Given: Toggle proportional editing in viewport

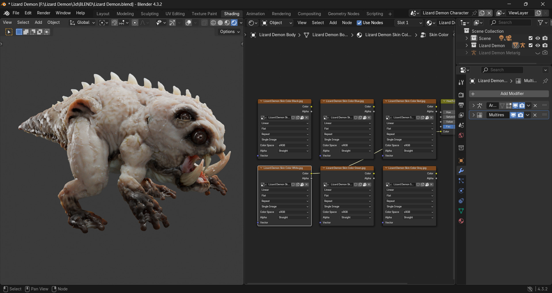Looking at the screenshot, I should pos(135,23).
